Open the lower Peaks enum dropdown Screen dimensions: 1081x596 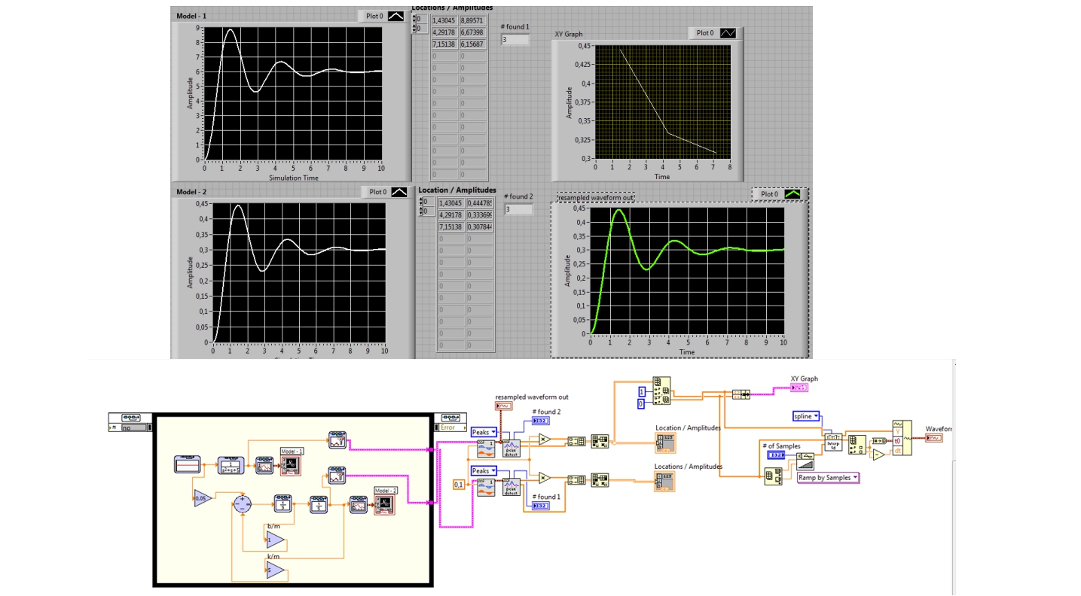coord(484,470)
